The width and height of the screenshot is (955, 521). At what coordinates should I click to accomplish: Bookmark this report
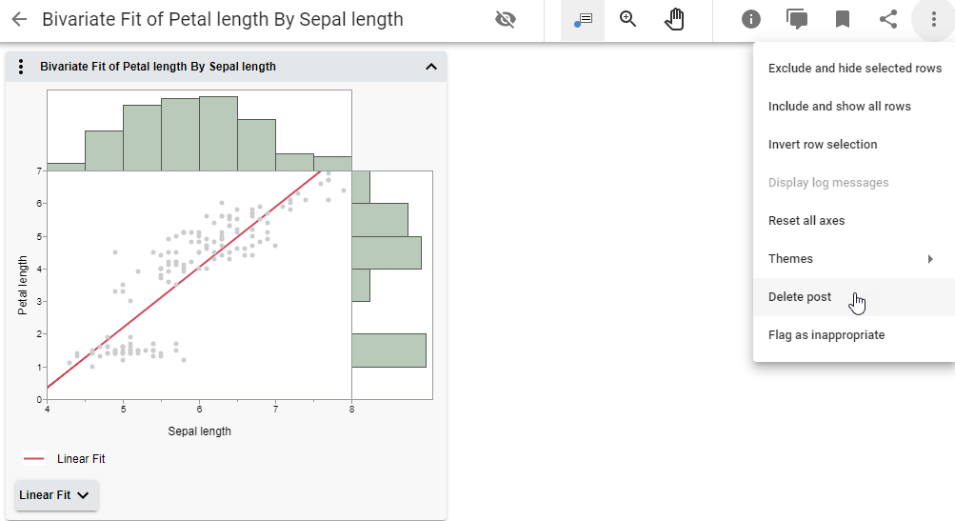tap(843, 20)
